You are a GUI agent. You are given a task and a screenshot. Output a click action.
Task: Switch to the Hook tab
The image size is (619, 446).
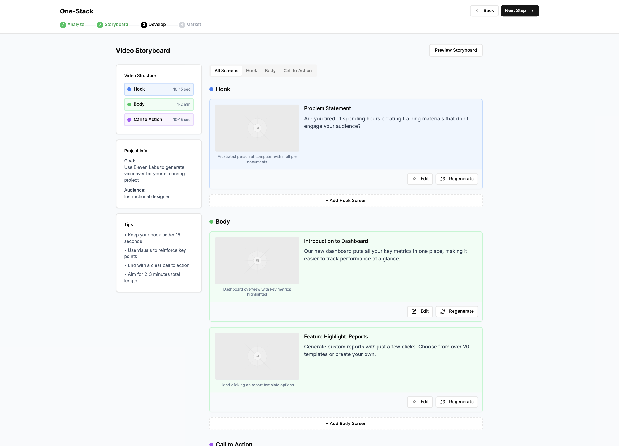point(251,70)
